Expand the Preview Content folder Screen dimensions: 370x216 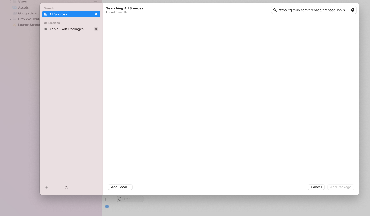click(11, 19)
